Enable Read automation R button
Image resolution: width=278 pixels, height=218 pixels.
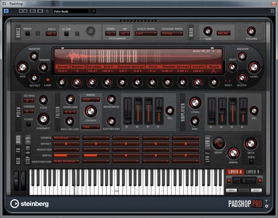pos(21,11)
